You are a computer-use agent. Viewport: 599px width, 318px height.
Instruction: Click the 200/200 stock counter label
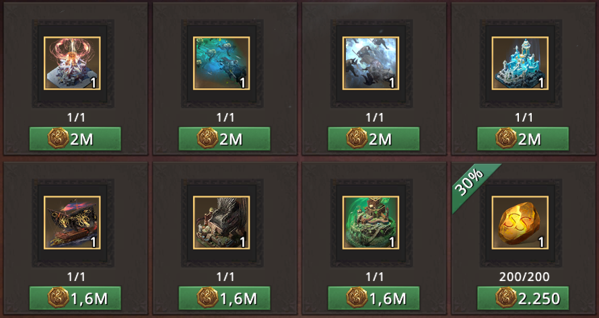[524, 277]
